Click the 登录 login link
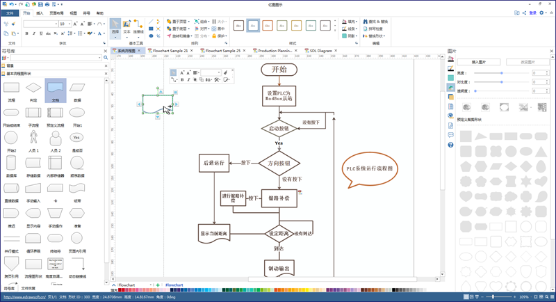The width and height of the screenshot is (556, 302). [532, 13]
